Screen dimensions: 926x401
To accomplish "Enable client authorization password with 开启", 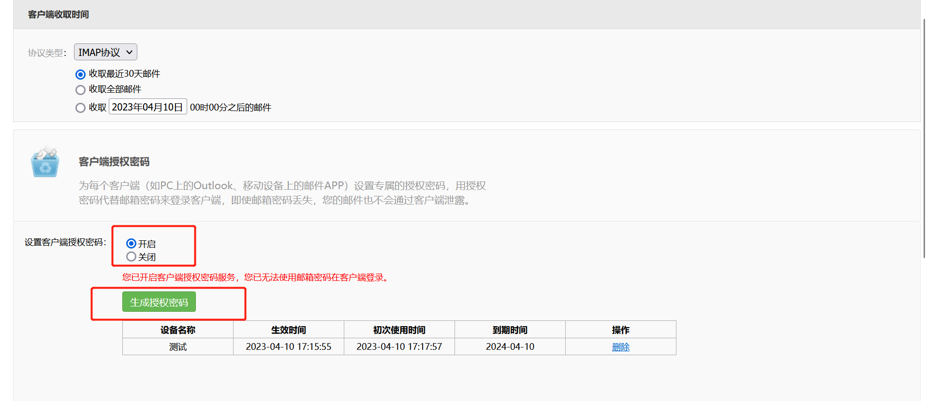I will click(x=131, y=244).
